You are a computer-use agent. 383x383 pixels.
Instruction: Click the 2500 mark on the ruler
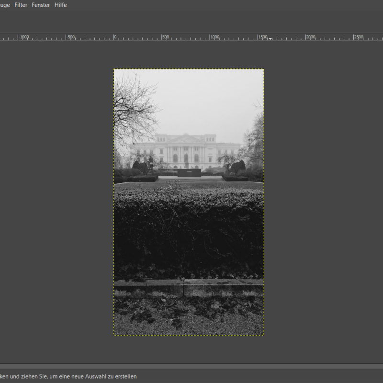click(359, 37)
